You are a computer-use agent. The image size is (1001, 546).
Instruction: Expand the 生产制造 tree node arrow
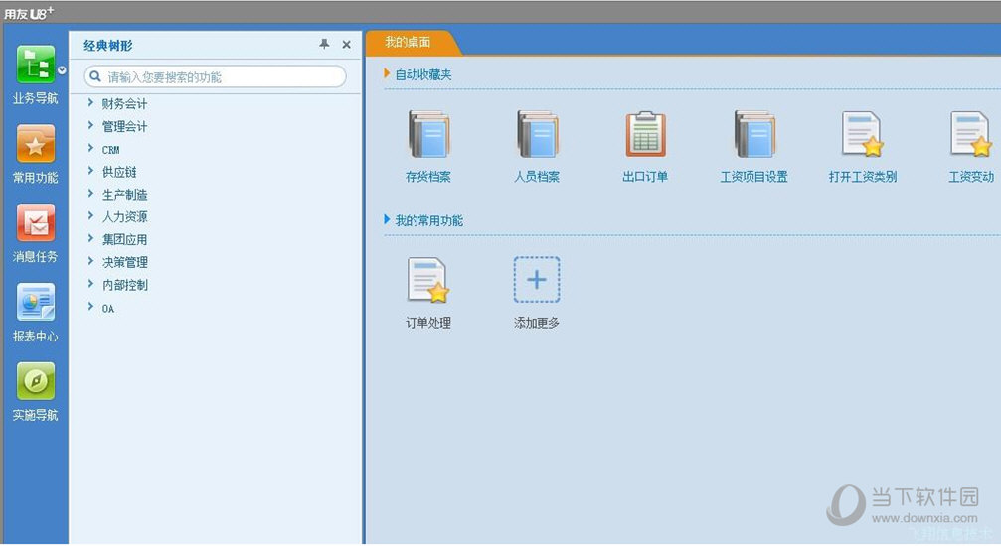(90, 194)
